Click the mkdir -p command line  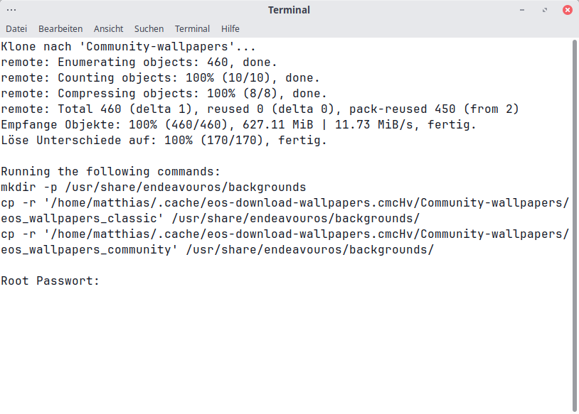(x=153, y=187)
